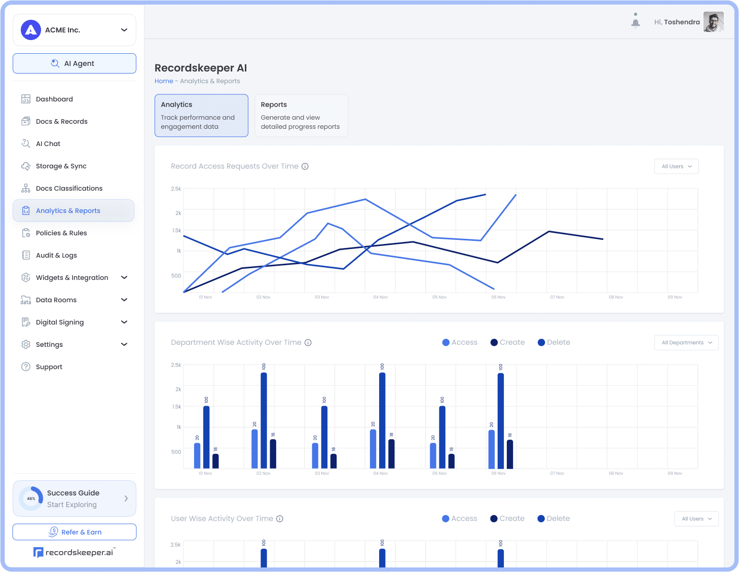Click the Analytics & Reports clipboard icon
This screenshot has height=572, width=739.
click(26, 210)
